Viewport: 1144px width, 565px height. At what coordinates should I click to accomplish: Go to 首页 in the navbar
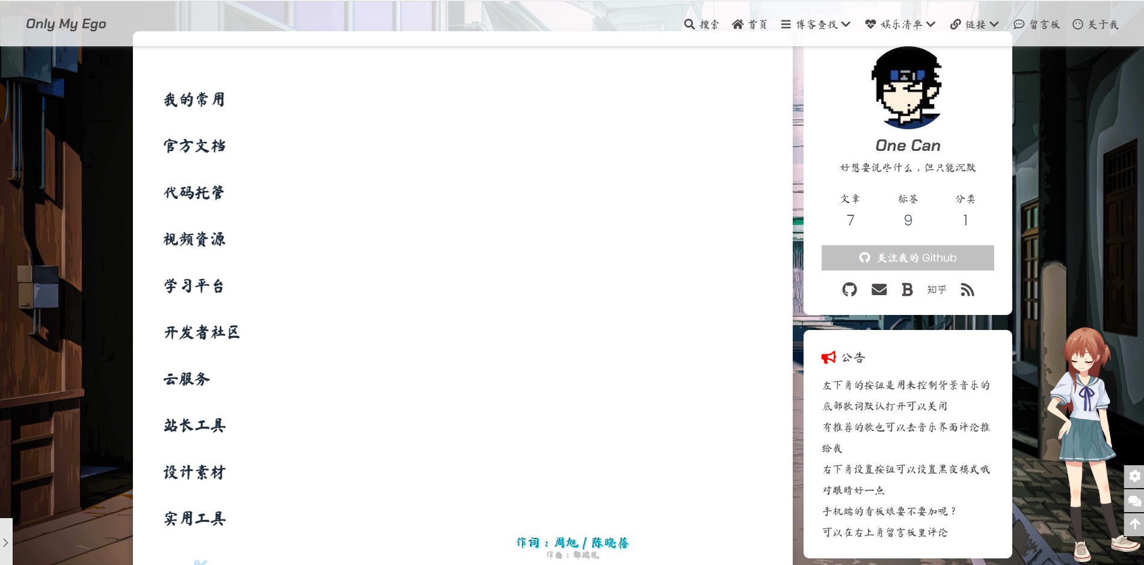[749, 24]
